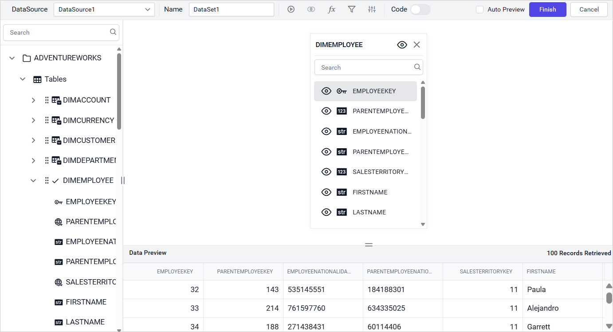613x332 pixels.
Task: Click the Cancel button
Action: pyautogui.click(x=589, y=9)
